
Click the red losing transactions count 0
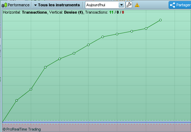[123, 12]
